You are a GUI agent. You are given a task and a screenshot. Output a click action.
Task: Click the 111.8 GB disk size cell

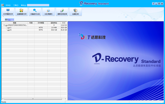64,25
